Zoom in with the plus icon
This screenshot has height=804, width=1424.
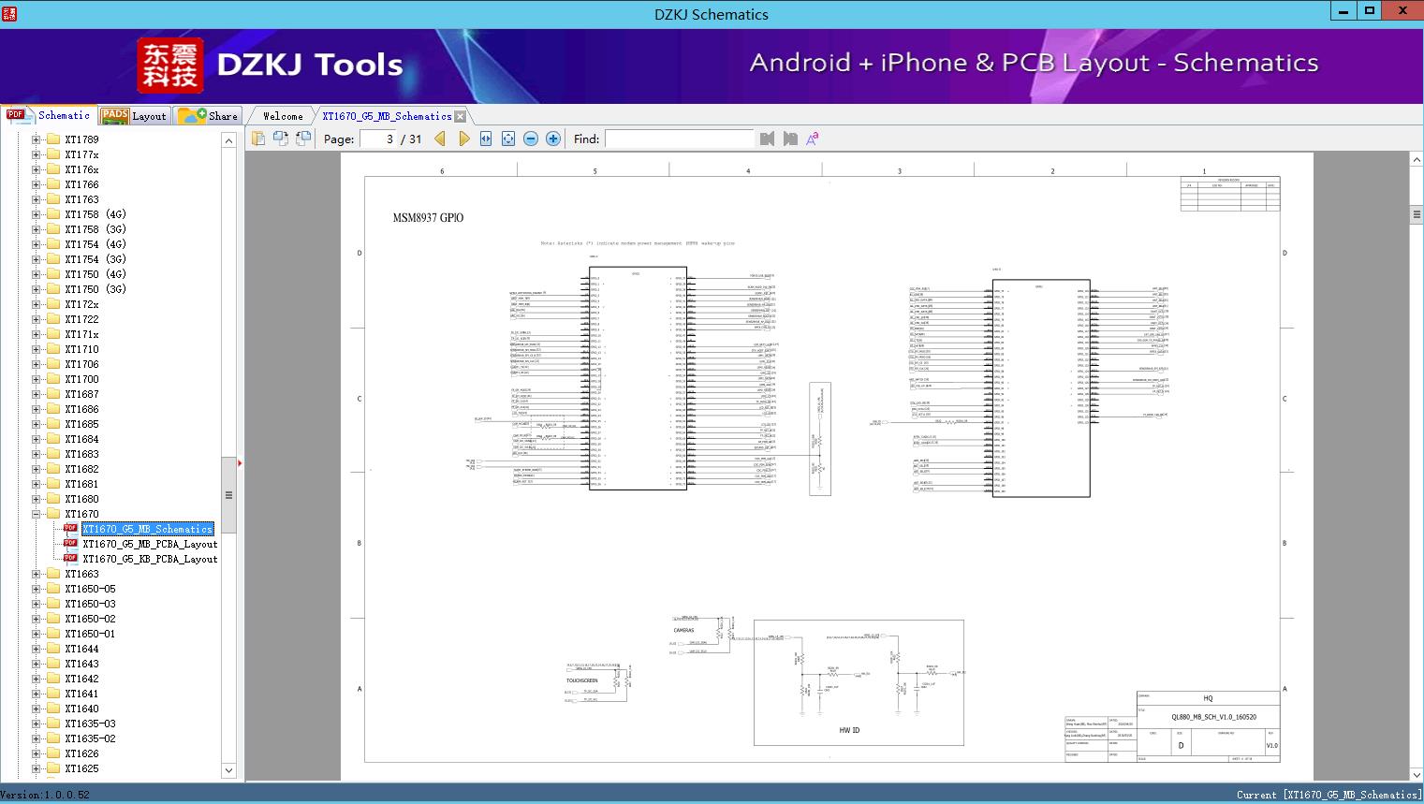pos(553,139)
